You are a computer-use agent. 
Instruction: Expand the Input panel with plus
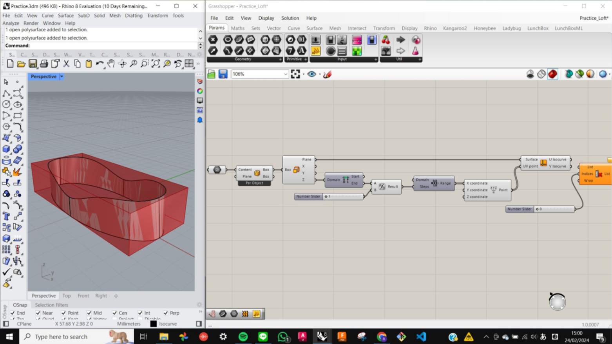point(375,60)
